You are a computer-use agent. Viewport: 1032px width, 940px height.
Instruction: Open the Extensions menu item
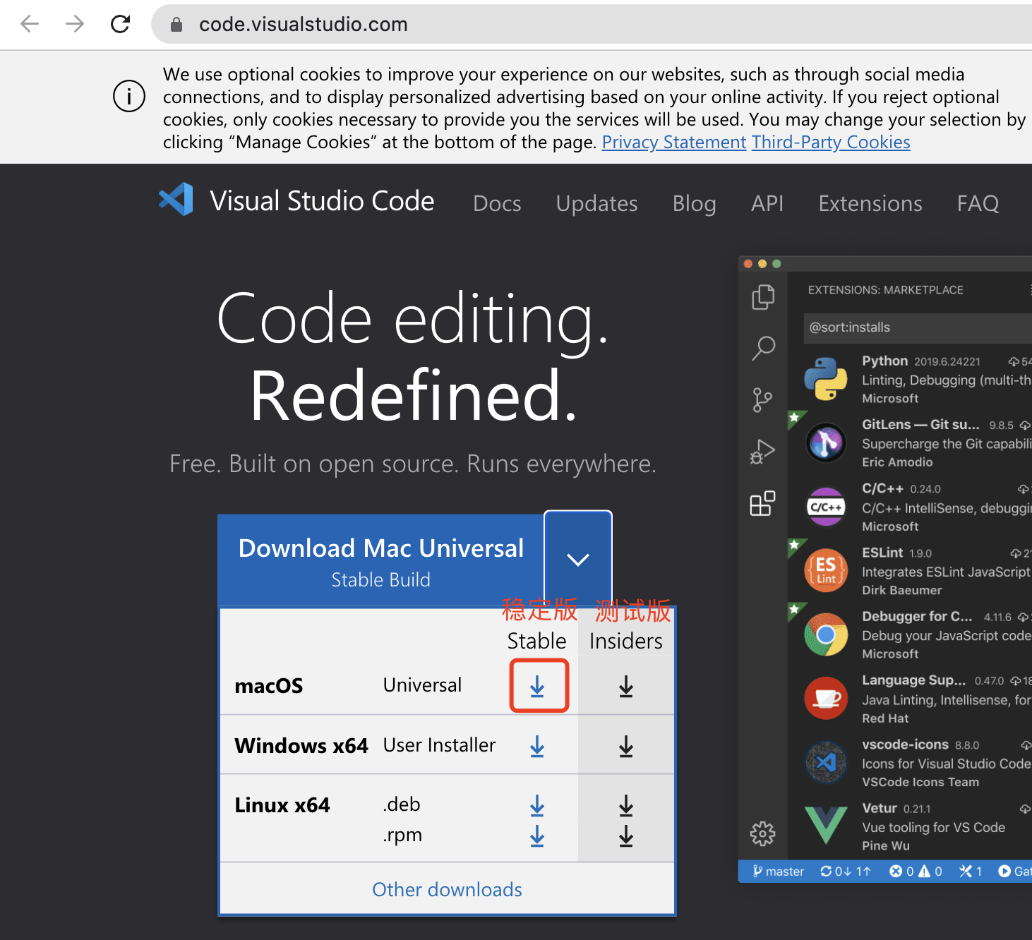870,203
